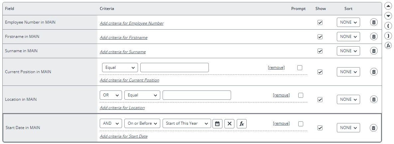The width and height of the screenshot is (394, 144).
Task: Tick the Prompt checkbox for Start Date
Action: (301, 124)
